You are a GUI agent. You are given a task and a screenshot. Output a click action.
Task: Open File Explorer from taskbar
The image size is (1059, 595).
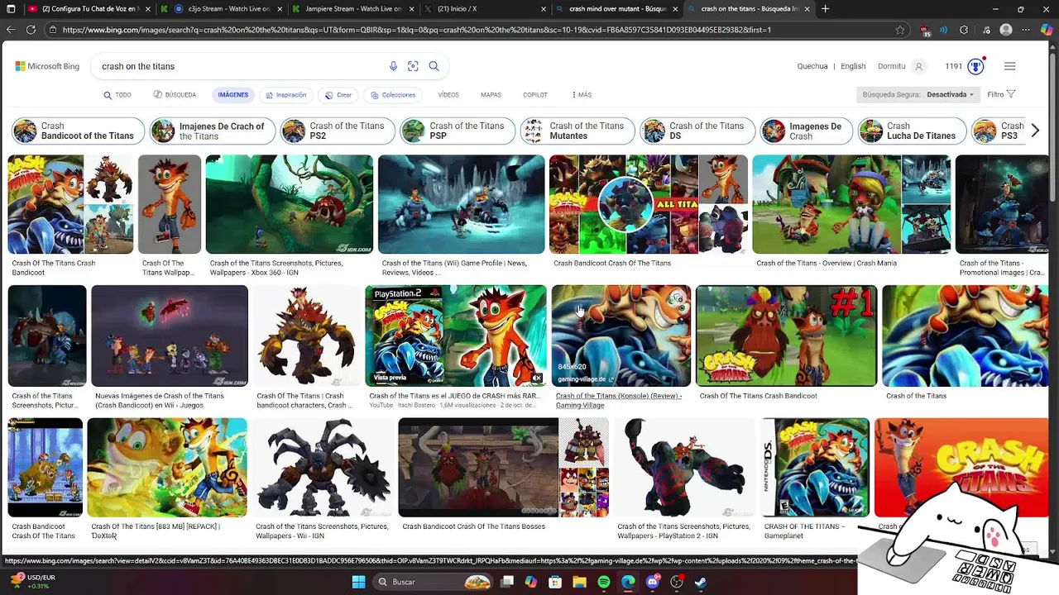pyautogui.click(x=580, y=582)
